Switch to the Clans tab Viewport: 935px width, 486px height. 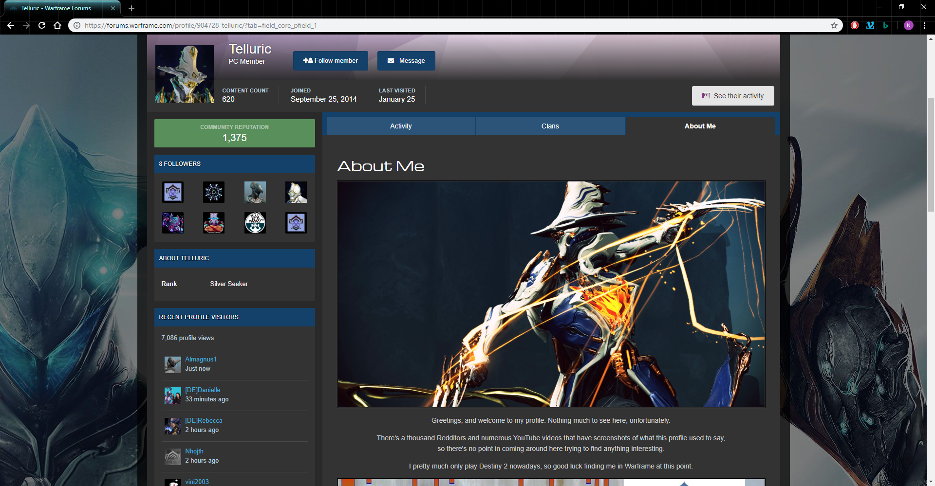click(550, 126)
